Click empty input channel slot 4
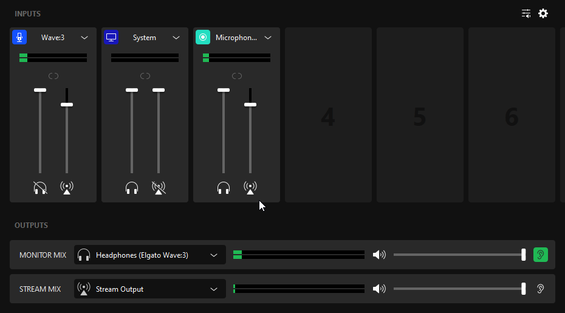This screenshot has height=313, width=565. click(328, 115)
